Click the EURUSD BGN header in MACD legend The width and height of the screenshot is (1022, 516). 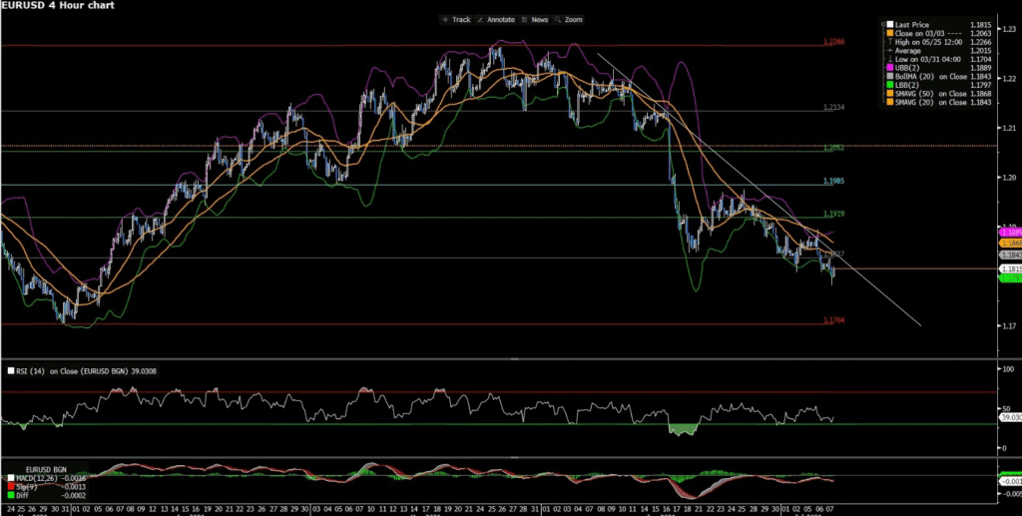(x=46, y=469)
